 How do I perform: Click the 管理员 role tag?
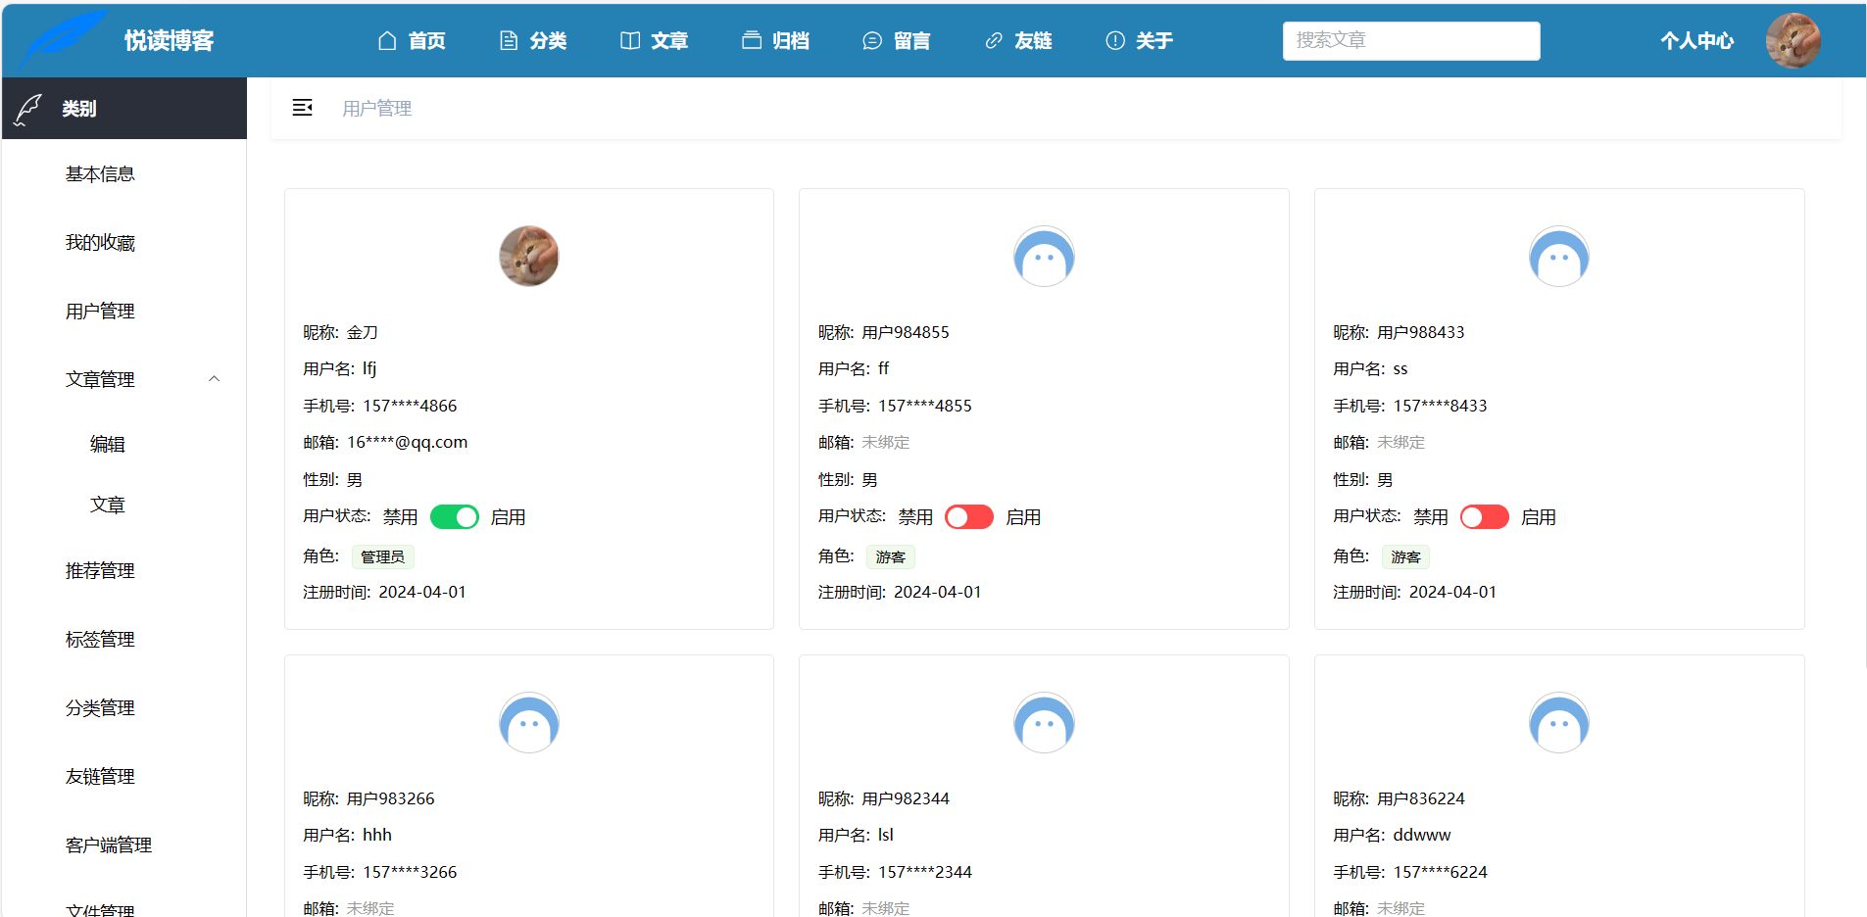point(382,556)
